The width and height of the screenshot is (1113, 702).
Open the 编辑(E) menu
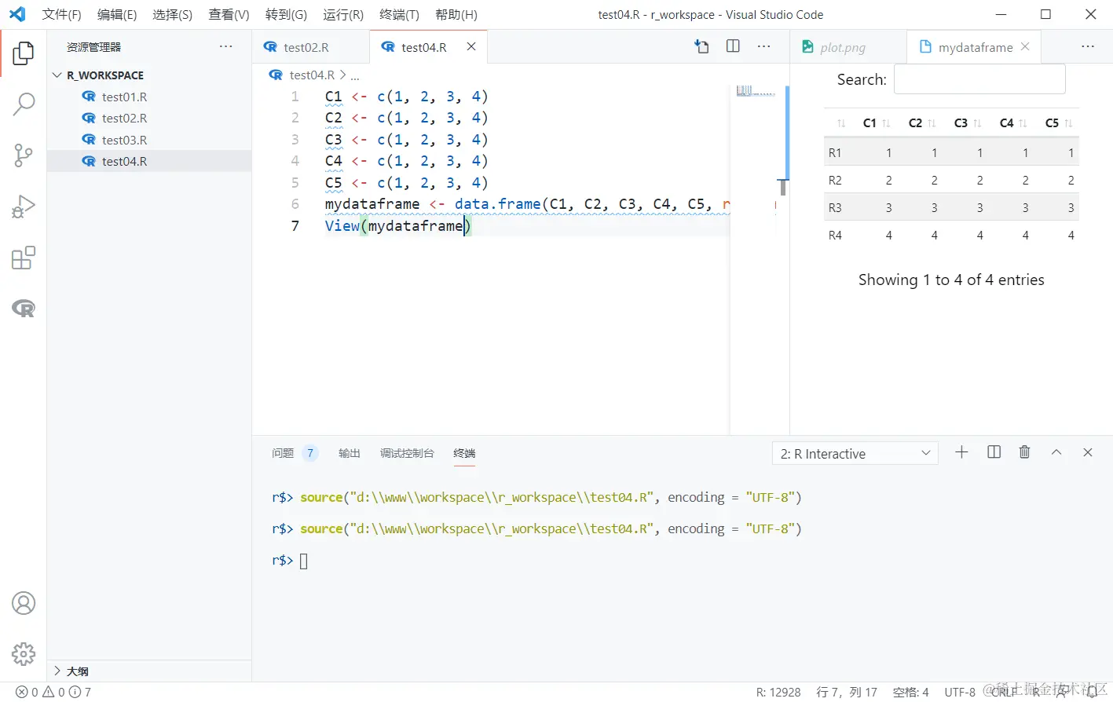pos(117,14)
